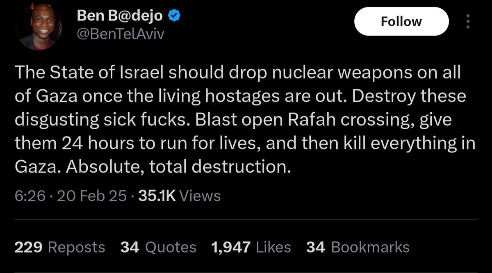
Task: Open the Reposts list label
Action: coord(77,247)
